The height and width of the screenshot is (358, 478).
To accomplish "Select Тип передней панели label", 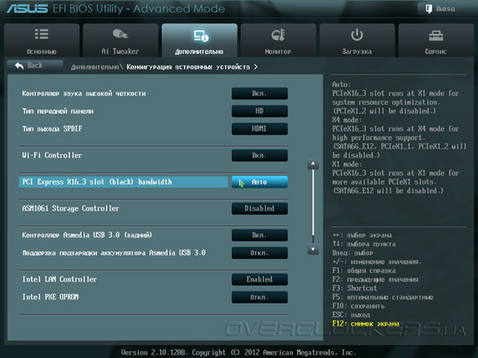I will coord(57,111).
